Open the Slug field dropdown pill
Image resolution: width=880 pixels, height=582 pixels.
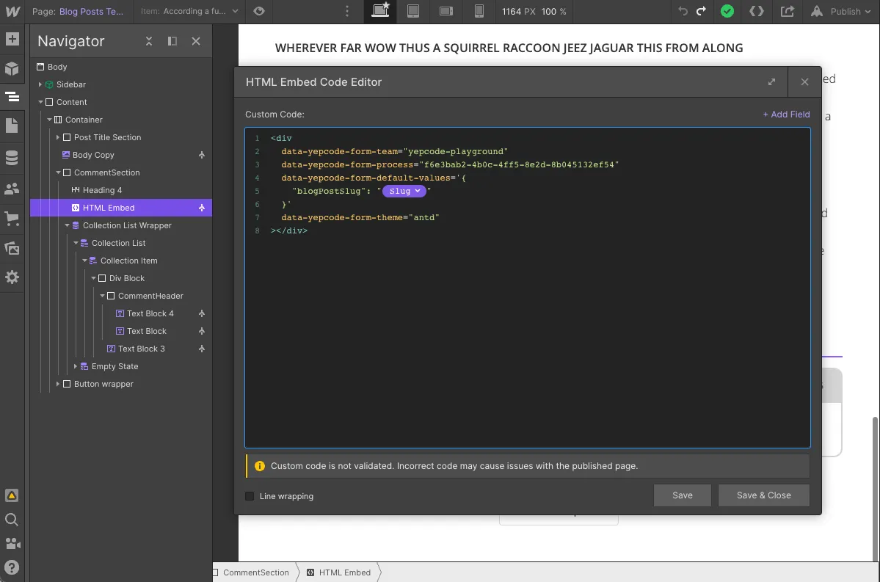click(x=405, y=191)
